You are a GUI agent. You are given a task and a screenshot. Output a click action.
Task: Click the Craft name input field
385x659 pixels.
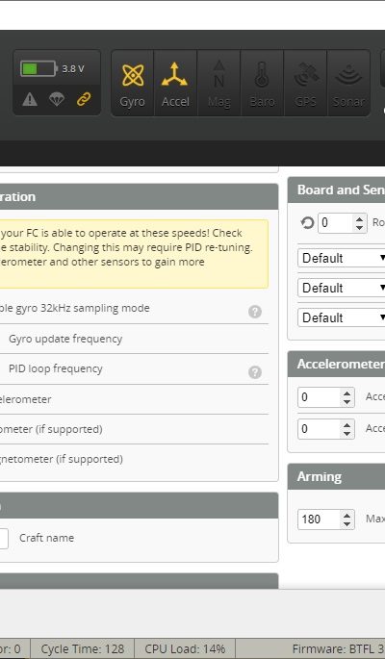click(3, 539)
